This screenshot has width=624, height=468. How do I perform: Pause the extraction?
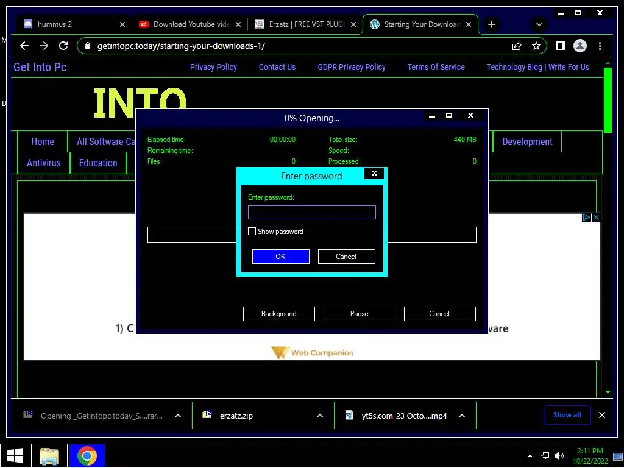pos(360,314)
